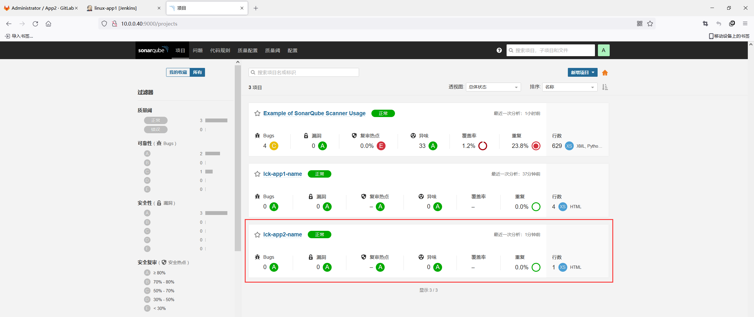Click bookmark star in address bar
The height and width of the screenshot is (317, 754).
click(650, 24)
